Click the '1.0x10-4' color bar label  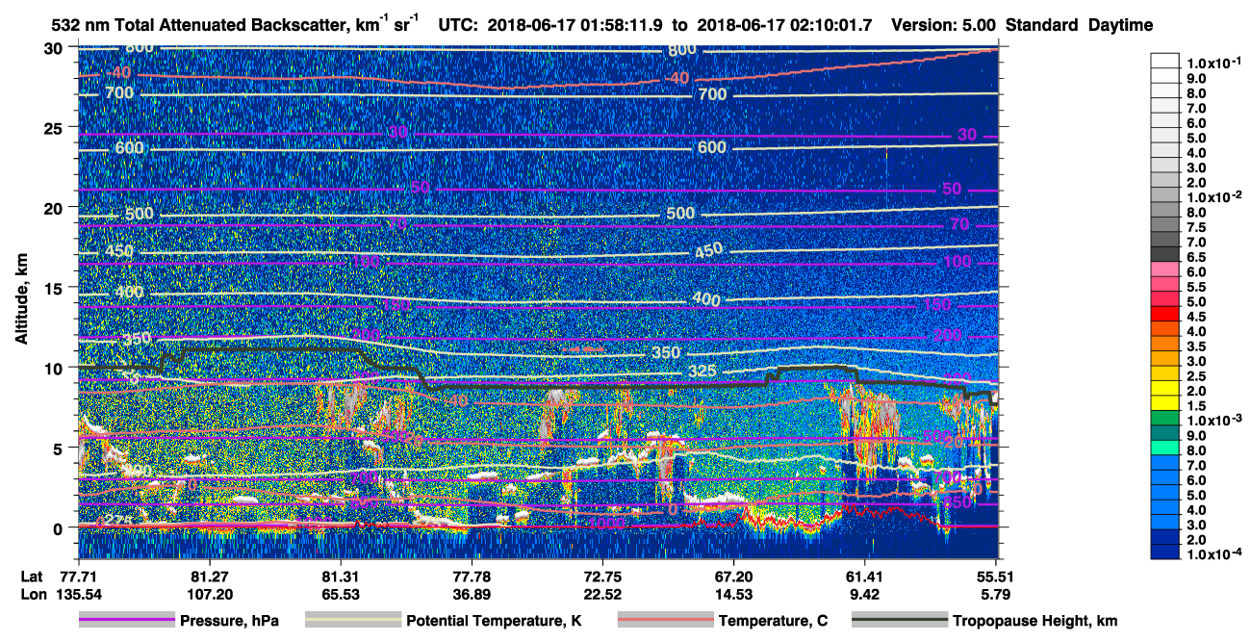pyautogui.click(x=1215, y=555)
